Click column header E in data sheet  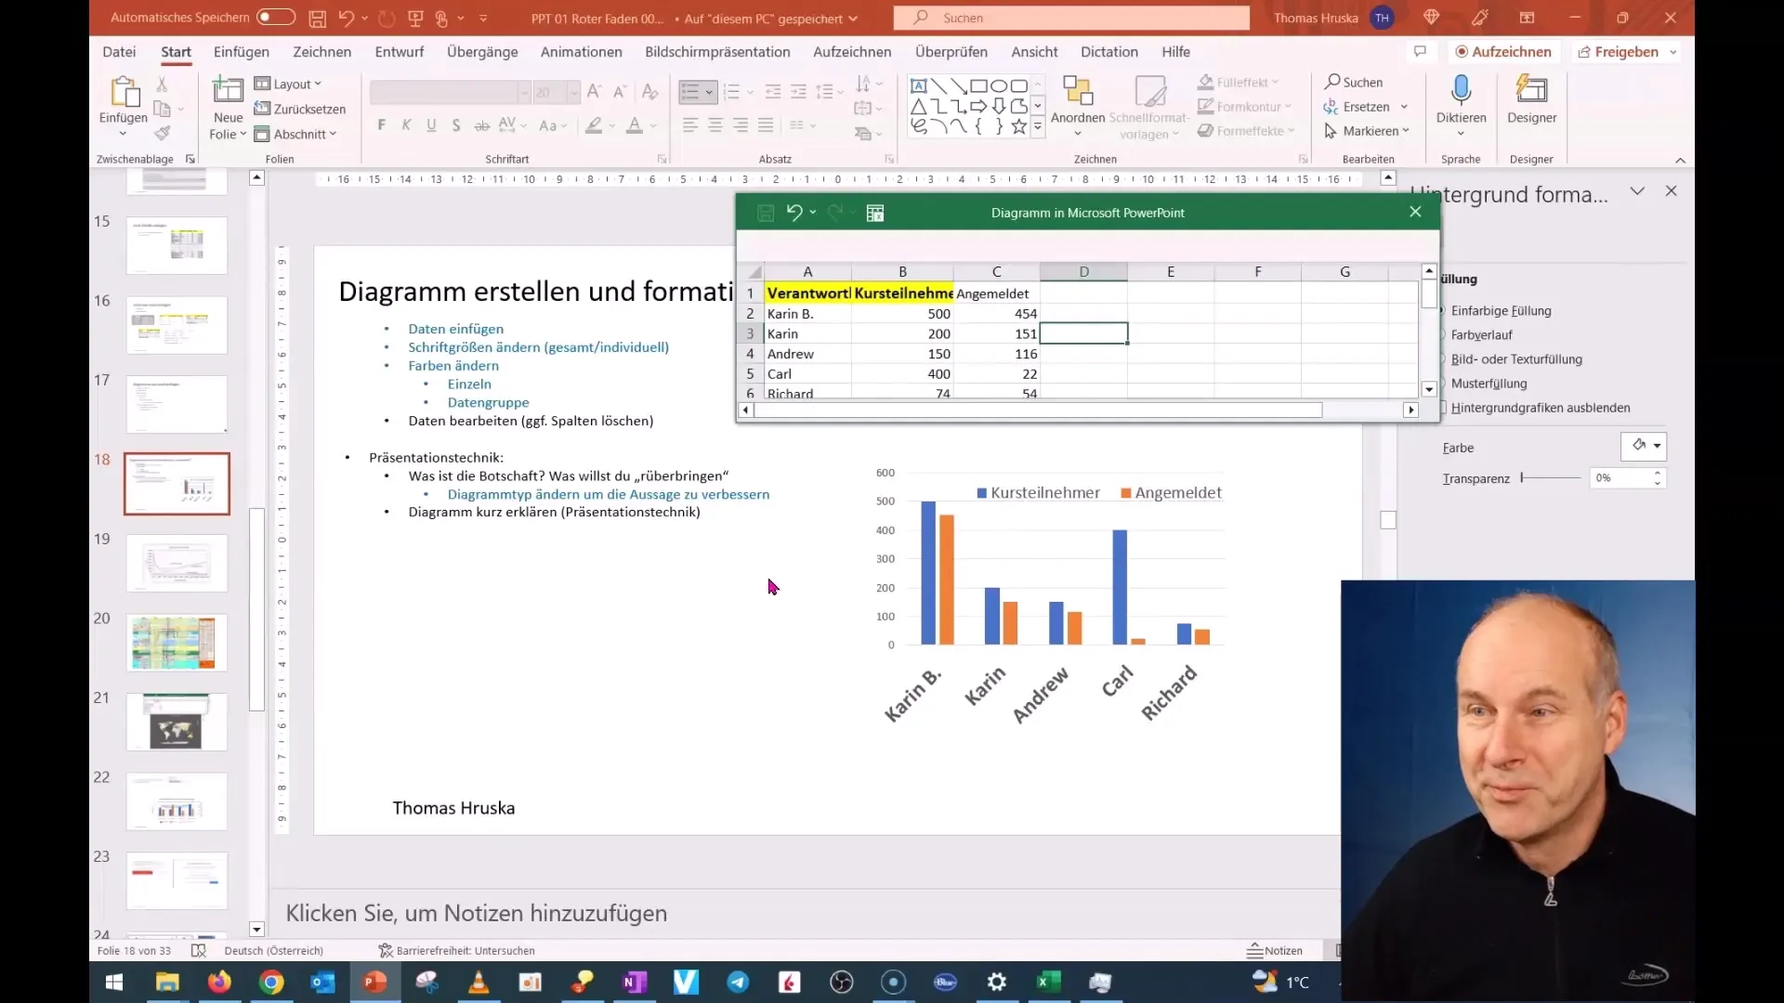(x=1171, y=271)
